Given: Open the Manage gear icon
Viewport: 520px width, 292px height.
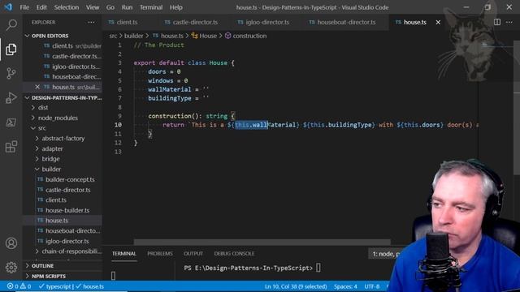Looking at the screenshot, I should [11, 267].
